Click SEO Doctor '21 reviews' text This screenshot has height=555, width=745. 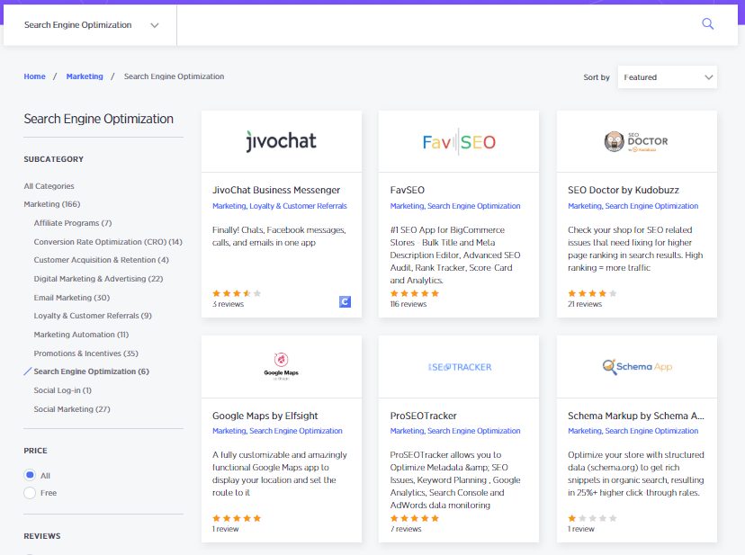coord(585,304)
